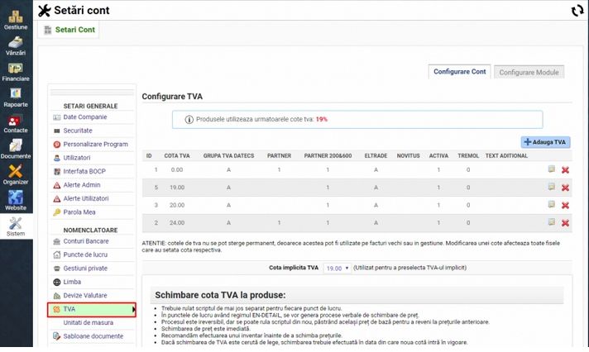Open the Vânzări cart icon

(15, 42)
